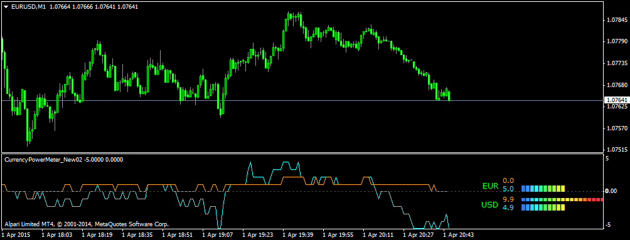The width and height of the screenshot is (630, 240).
Task: Select the USD currency label
Action: [490, 205]
